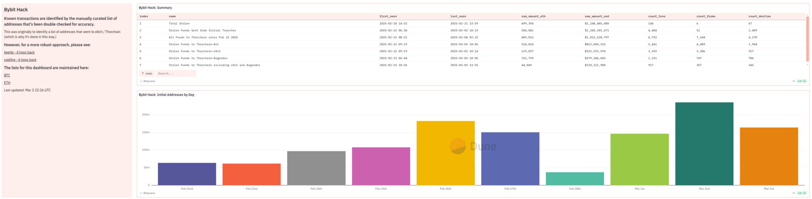The width and height of the screenshot is (812, 199).
Task: Click 'All Funds to Thorchain since Feb 22 2025'
Action: tap(203, 38)
